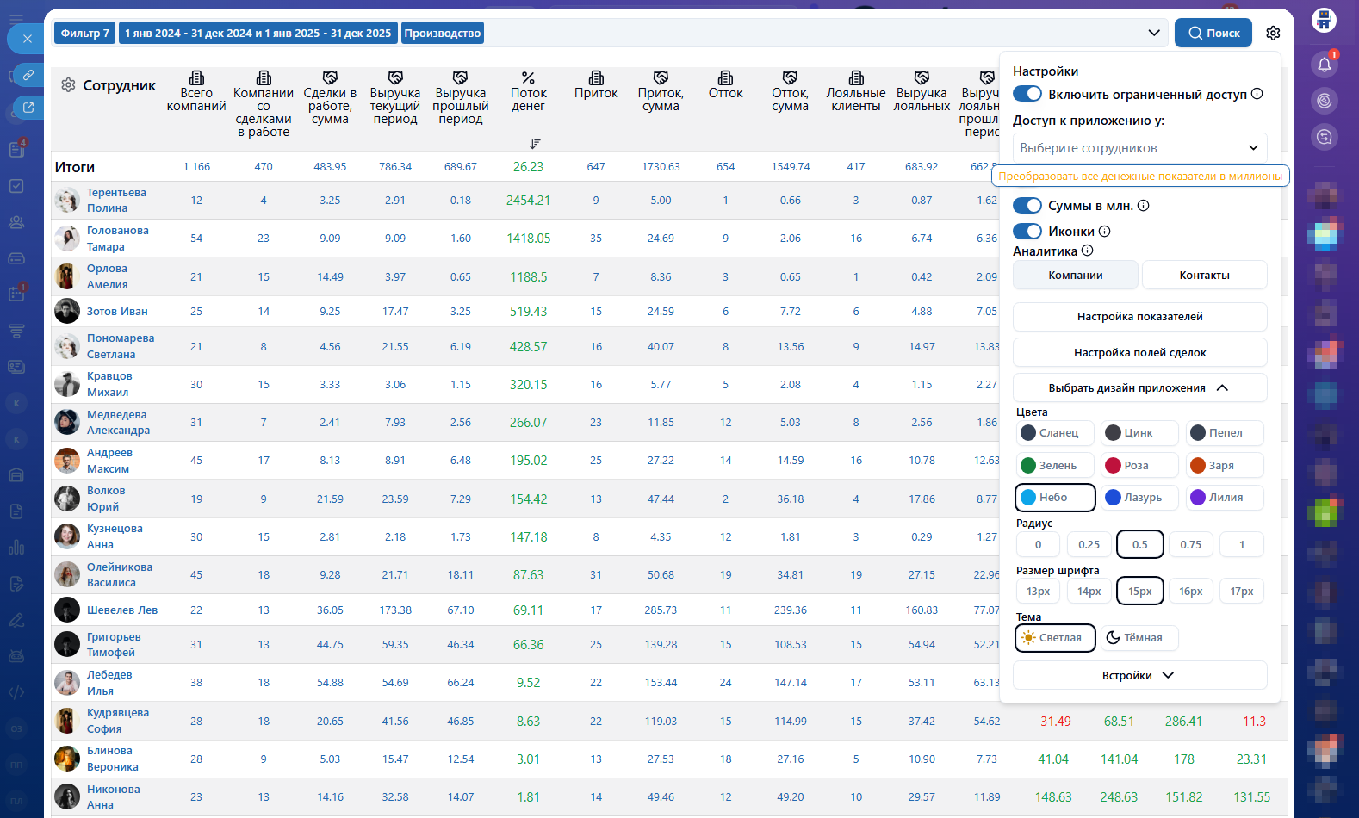Expand the Встройки section

1139,676
